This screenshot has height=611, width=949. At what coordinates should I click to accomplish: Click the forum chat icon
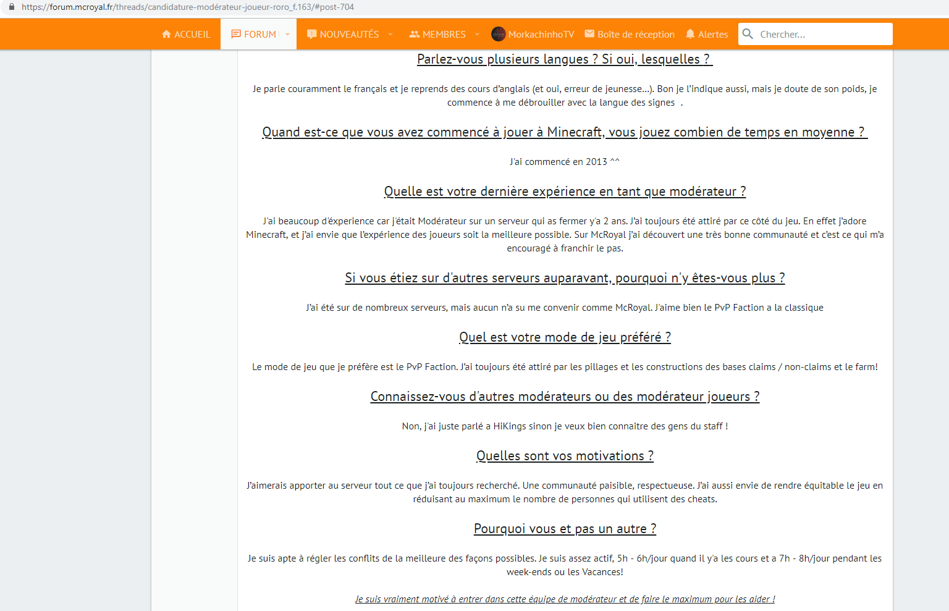click(236, 35)
